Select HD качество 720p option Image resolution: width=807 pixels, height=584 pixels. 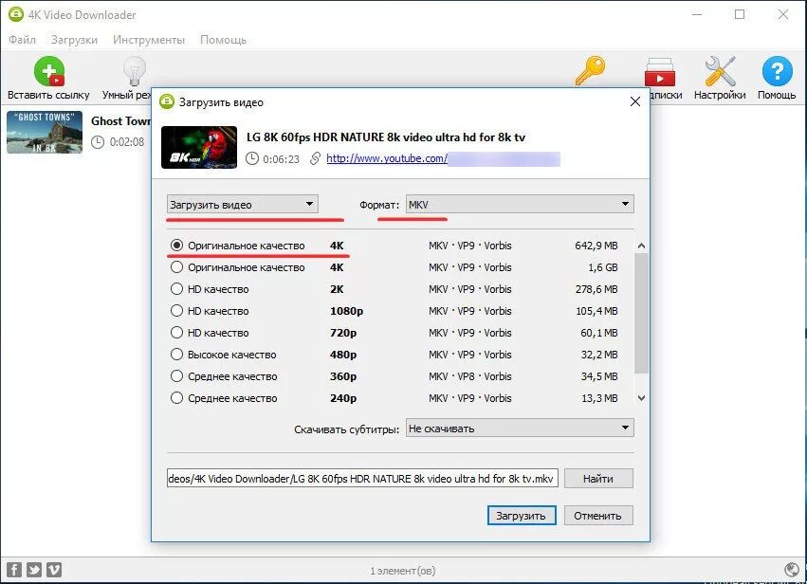[176, 333]
